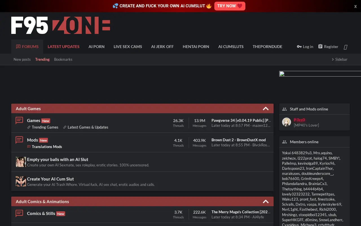Click the Members online people icon
This screenshot has width=361, height=226.
(284, 142)
